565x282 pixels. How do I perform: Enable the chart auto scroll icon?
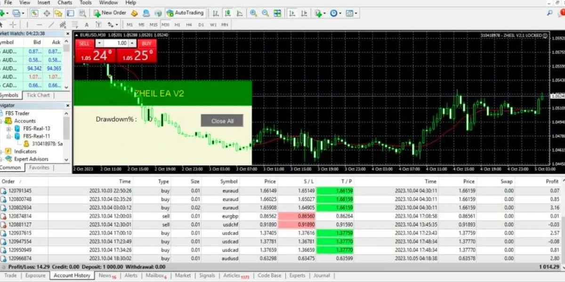tap(291, 13)
